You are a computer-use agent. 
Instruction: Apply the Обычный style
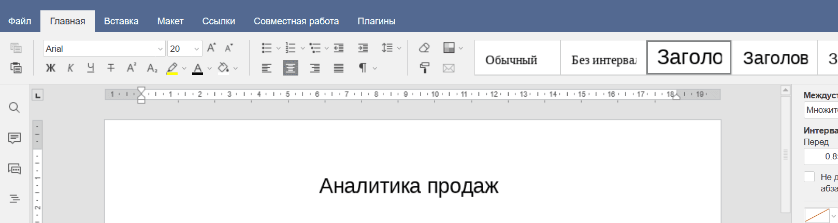pyautogui.click(x=517, y=58)
